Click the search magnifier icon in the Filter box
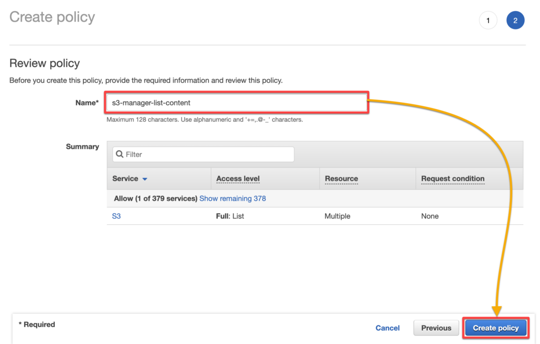540x344 pixels. 120,154
